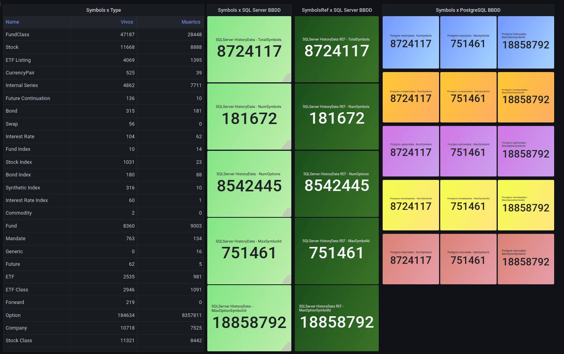Select the SQLServer HistoryData NumSymbols 181672 light green stat
The image size is (564, 354).
(x=249, y=117)
